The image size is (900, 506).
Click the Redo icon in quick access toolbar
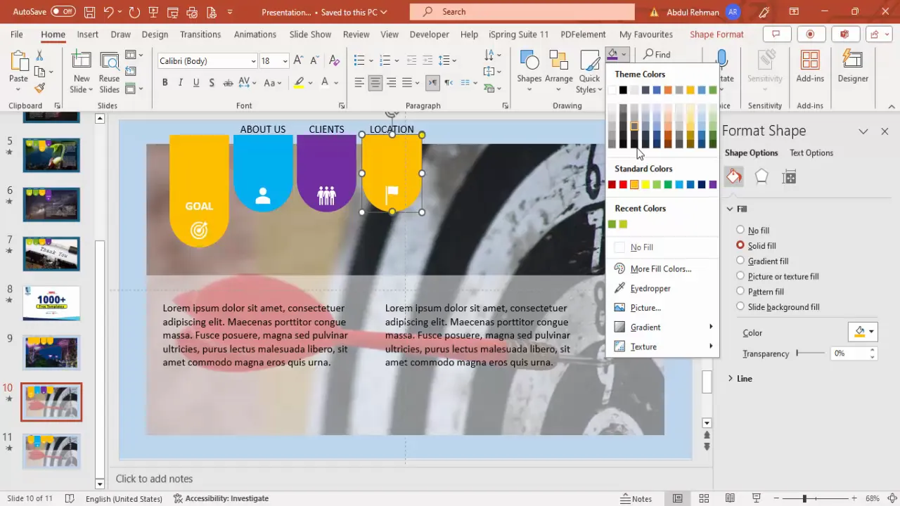(x=134, y=12)
